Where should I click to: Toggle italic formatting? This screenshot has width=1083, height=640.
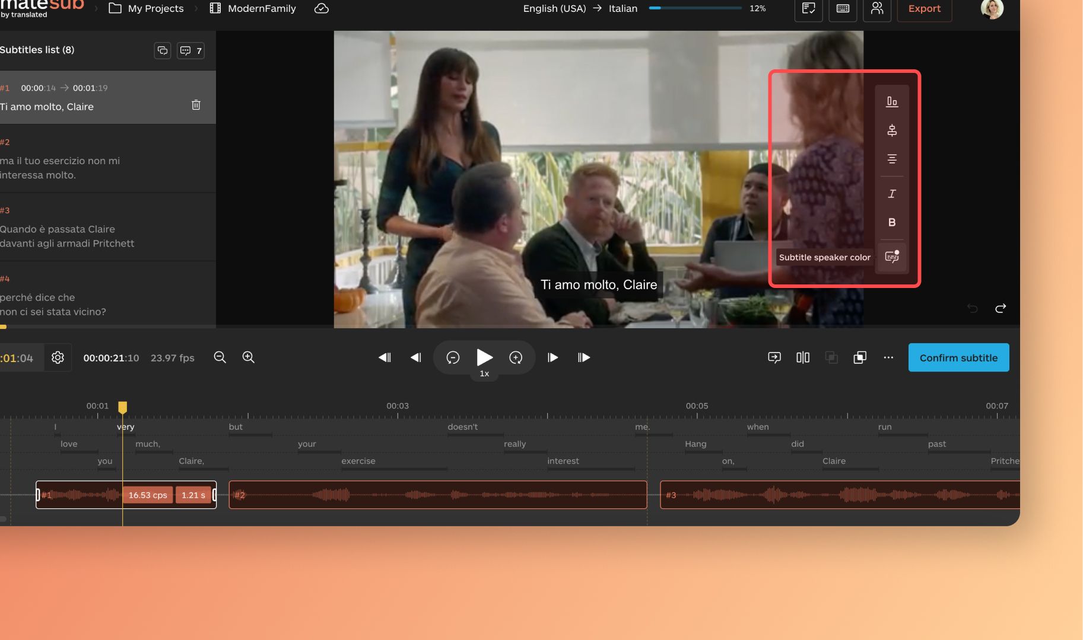pos(892,194)
